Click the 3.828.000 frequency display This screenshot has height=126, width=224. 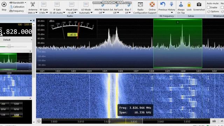(x=16, y=32)
